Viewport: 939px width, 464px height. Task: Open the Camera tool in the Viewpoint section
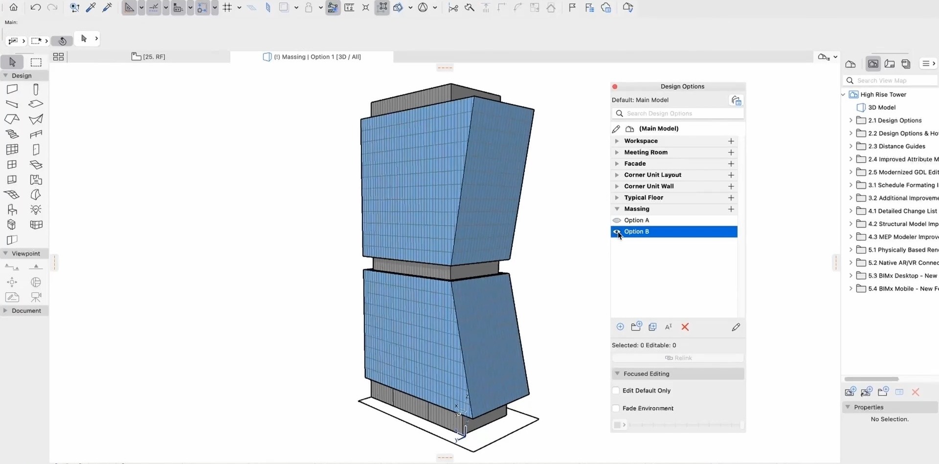[36, 297]
